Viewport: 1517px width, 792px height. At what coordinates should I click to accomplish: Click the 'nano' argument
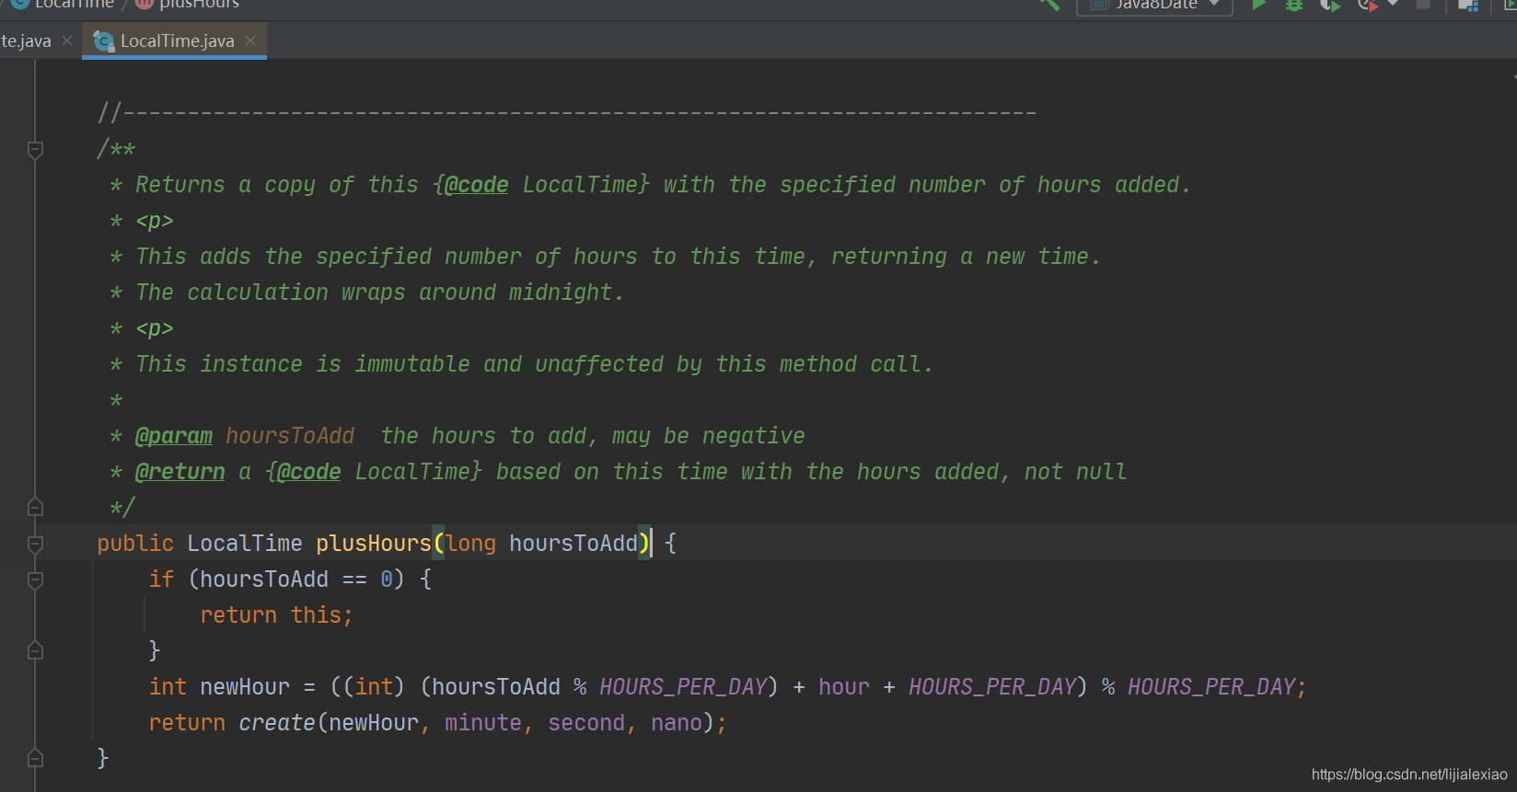677,723
